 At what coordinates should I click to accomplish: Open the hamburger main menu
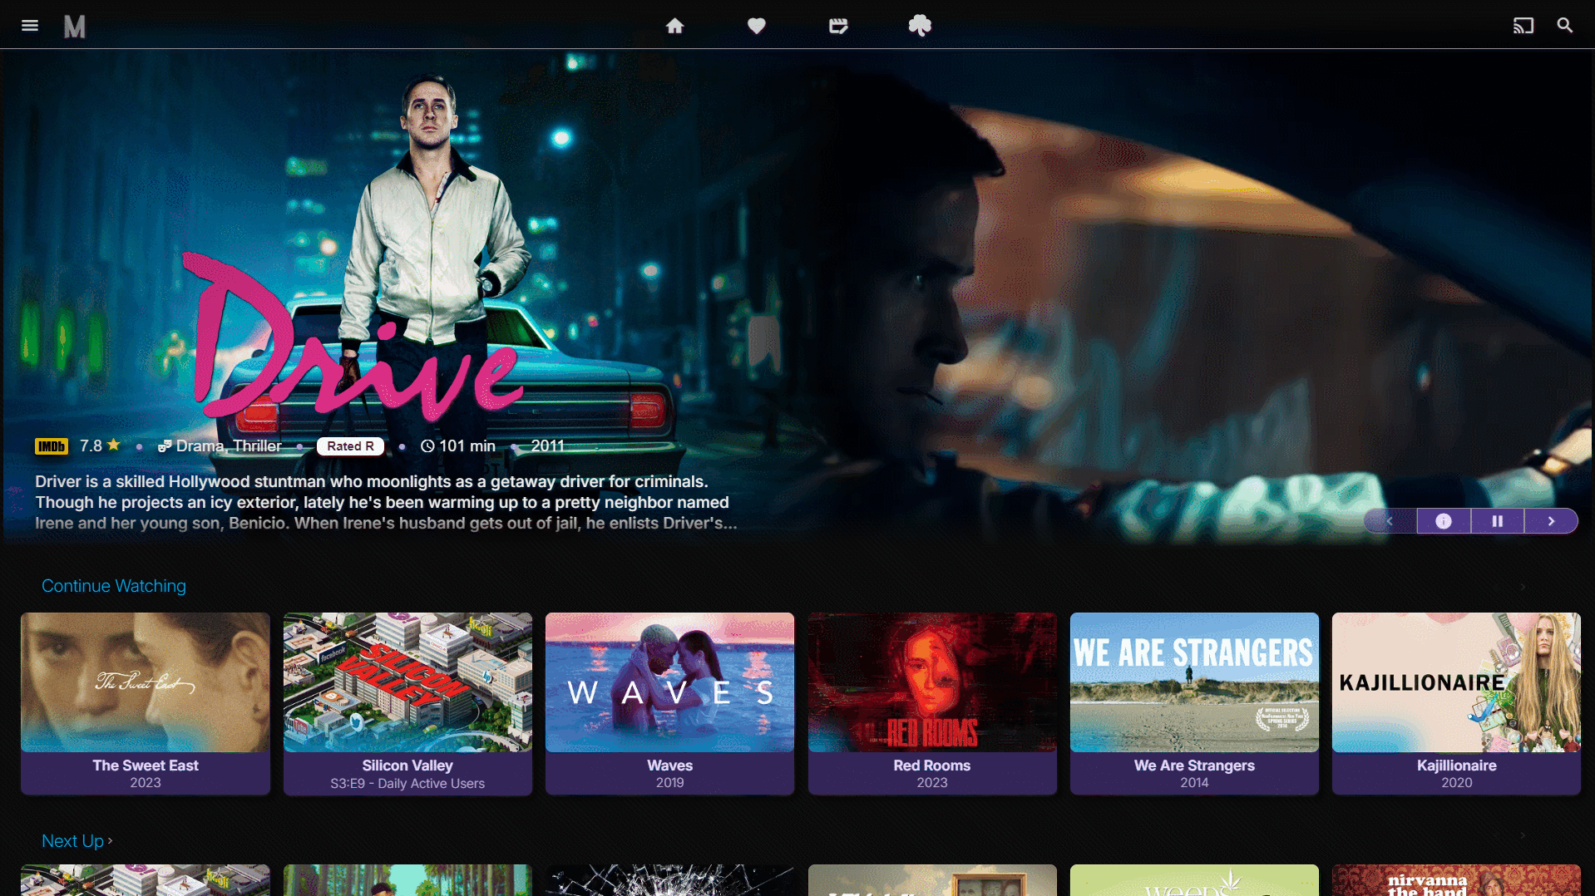tap(30, 26)
